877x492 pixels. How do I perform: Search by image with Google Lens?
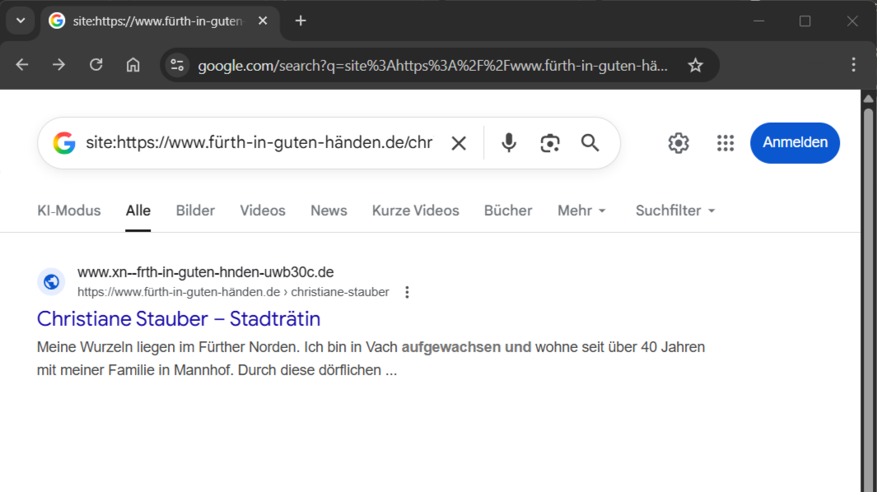[550, 143]
